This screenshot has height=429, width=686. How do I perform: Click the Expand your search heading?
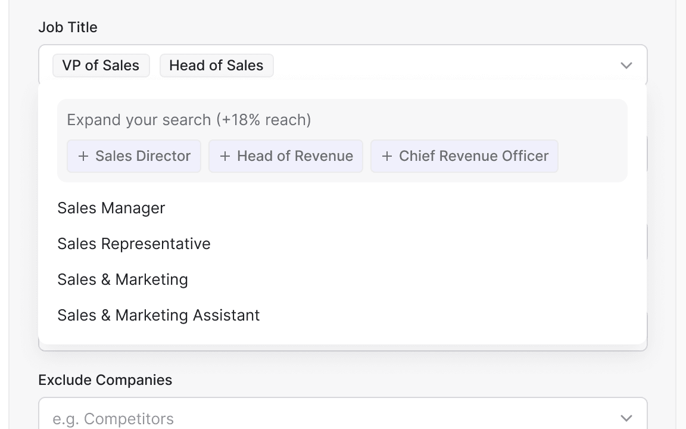(x=189, y=120)
